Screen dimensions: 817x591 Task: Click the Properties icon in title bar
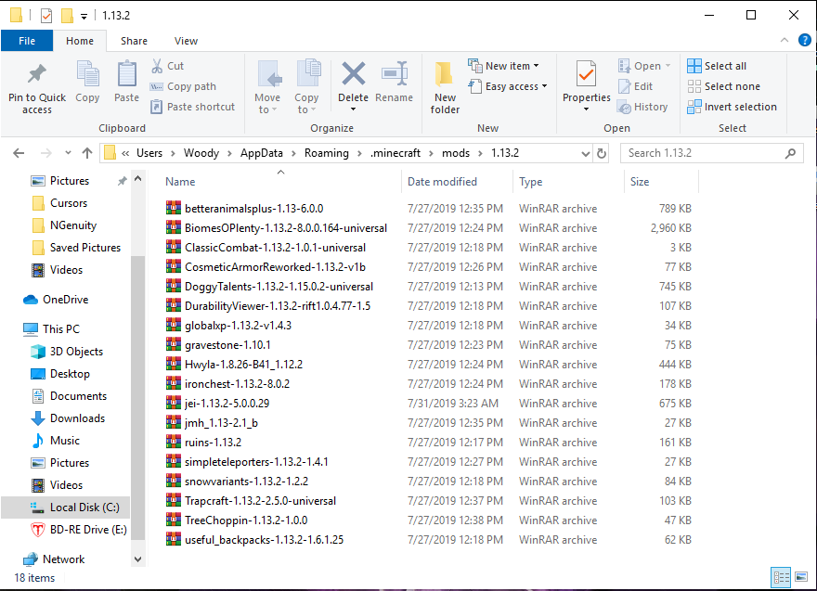[46, 16]
